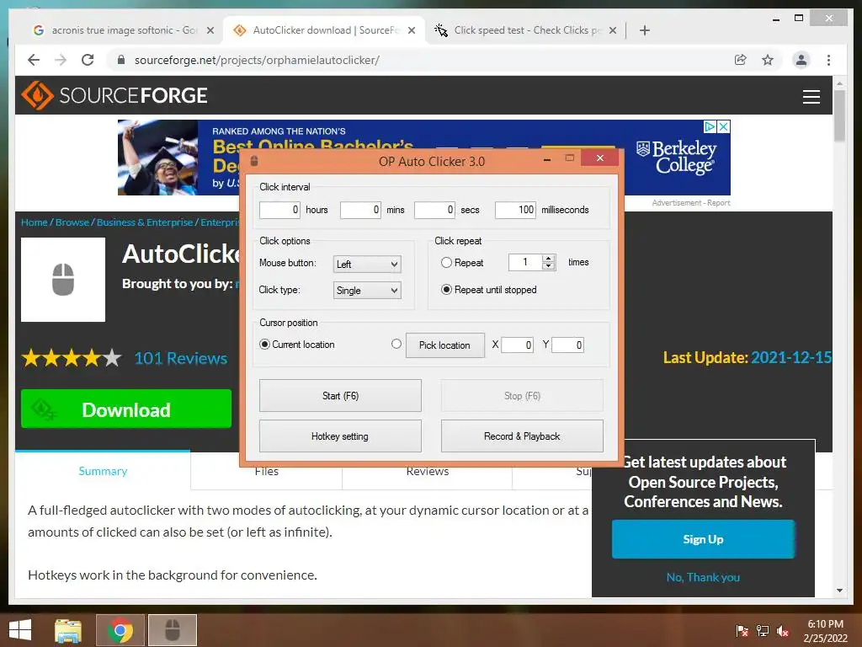This screenshot has height=647, width=862.
Task: Click the OP Auto Clicker title bar icon
Action: (x=254, y=161)
